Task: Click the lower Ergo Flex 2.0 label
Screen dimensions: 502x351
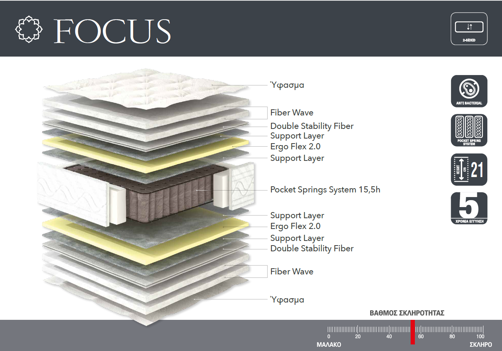Action: (x=295, y=226)
